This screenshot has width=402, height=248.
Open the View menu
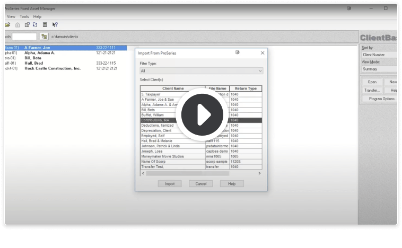pos(11,16)
